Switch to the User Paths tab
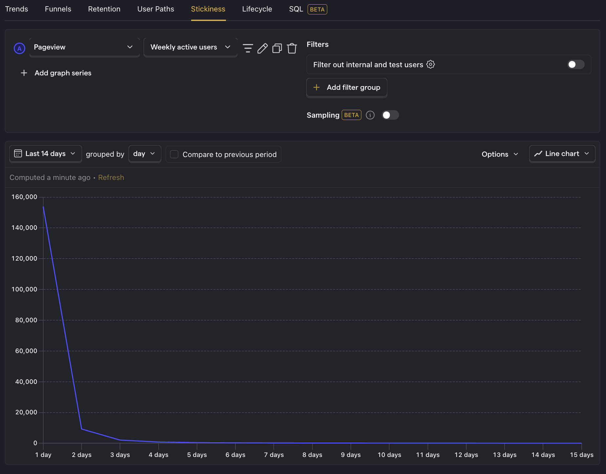The image size is (606, 474). point(156,9)
